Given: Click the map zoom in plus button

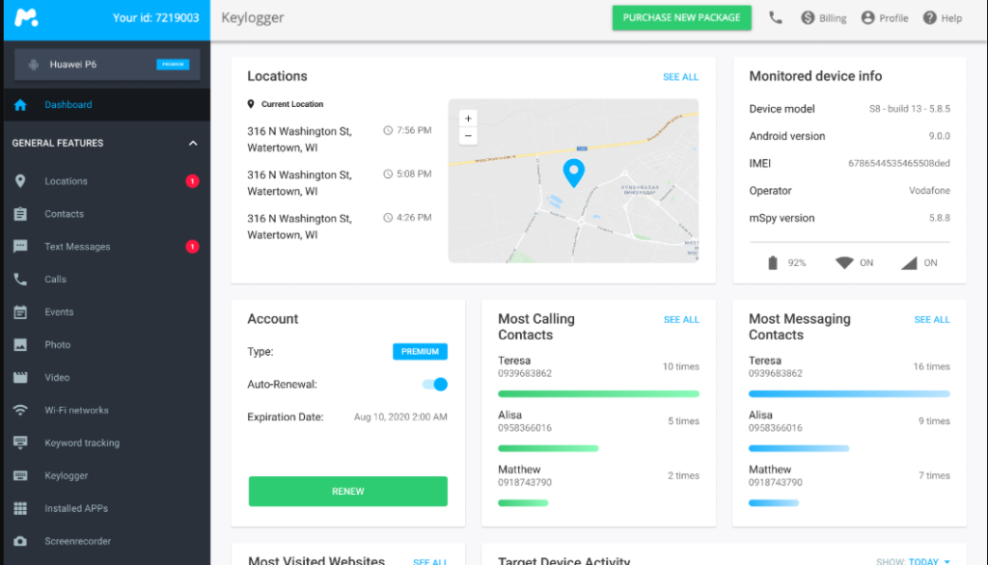Looking at the screenshot, I should 468,119.
